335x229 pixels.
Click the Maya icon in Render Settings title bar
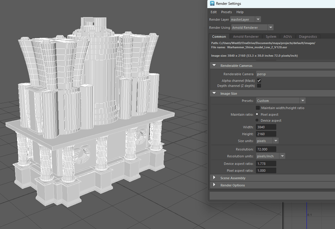(x=212, y=3)
